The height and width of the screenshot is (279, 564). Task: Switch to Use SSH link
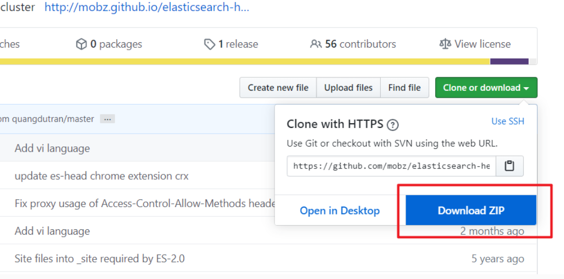(x=507, y=122)
